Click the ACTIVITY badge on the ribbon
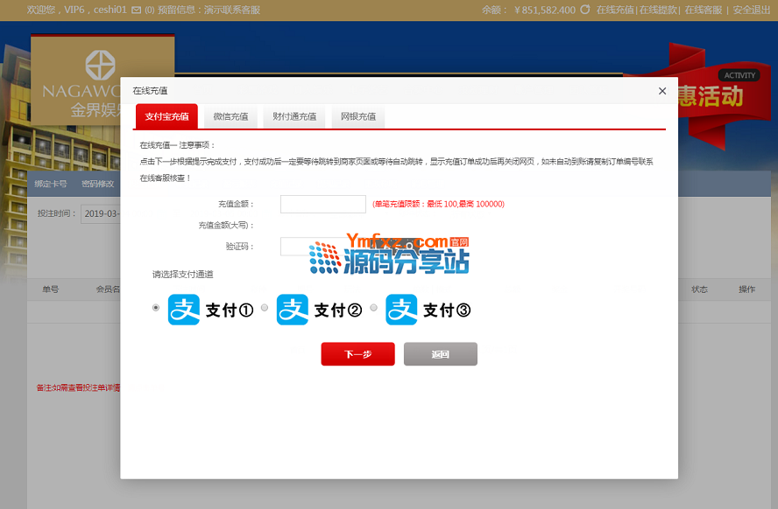The image size is (778, 509). (740, 76)
